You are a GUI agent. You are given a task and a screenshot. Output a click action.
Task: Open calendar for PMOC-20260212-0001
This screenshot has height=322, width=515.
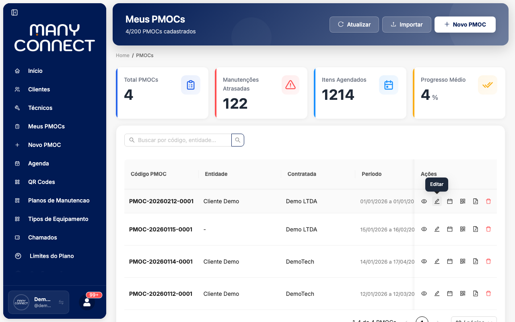(x=450, y=201)
